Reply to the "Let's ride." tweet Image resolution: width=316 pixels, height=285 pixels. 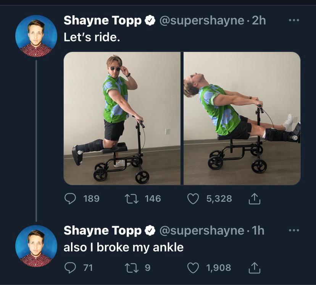[x=69, y=199]
